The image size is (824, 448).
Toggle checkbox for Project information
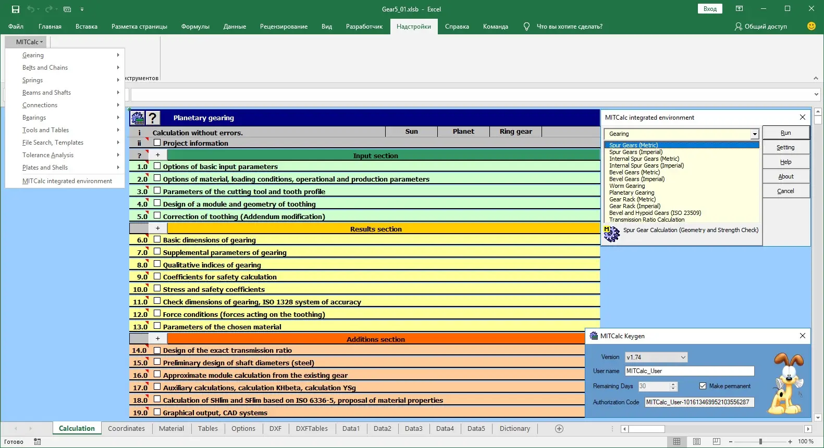pyautogui.click(x=157, y=143)
